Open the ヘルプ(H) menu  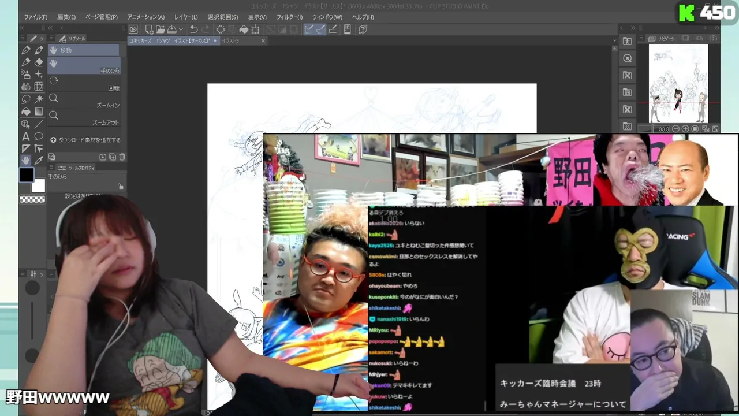363,17
